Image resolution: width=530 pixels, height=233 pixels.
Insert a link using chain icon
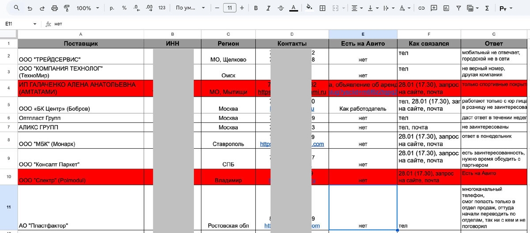tap(421, 8)
